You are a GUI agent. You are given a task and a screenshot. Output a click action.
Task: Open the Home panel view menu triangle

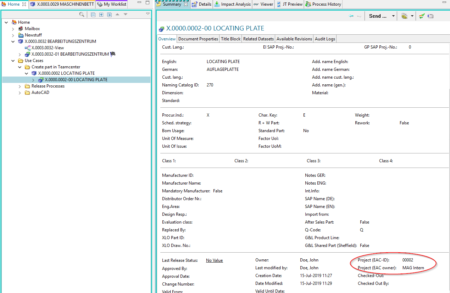tap(148, 14)
